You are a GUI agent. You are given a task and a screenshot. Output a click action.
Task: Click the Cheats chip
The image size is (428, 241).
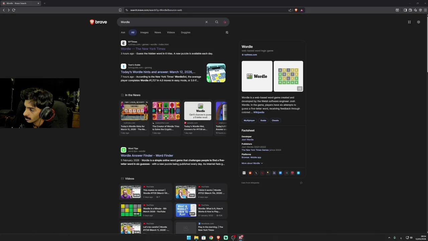(x=275, y=120)
